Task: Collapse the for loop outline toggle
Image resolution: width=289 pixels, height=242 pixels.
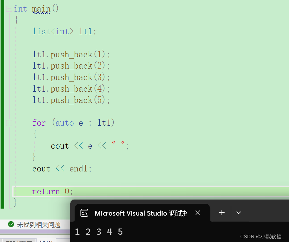Action: click(x=9, y=123)
